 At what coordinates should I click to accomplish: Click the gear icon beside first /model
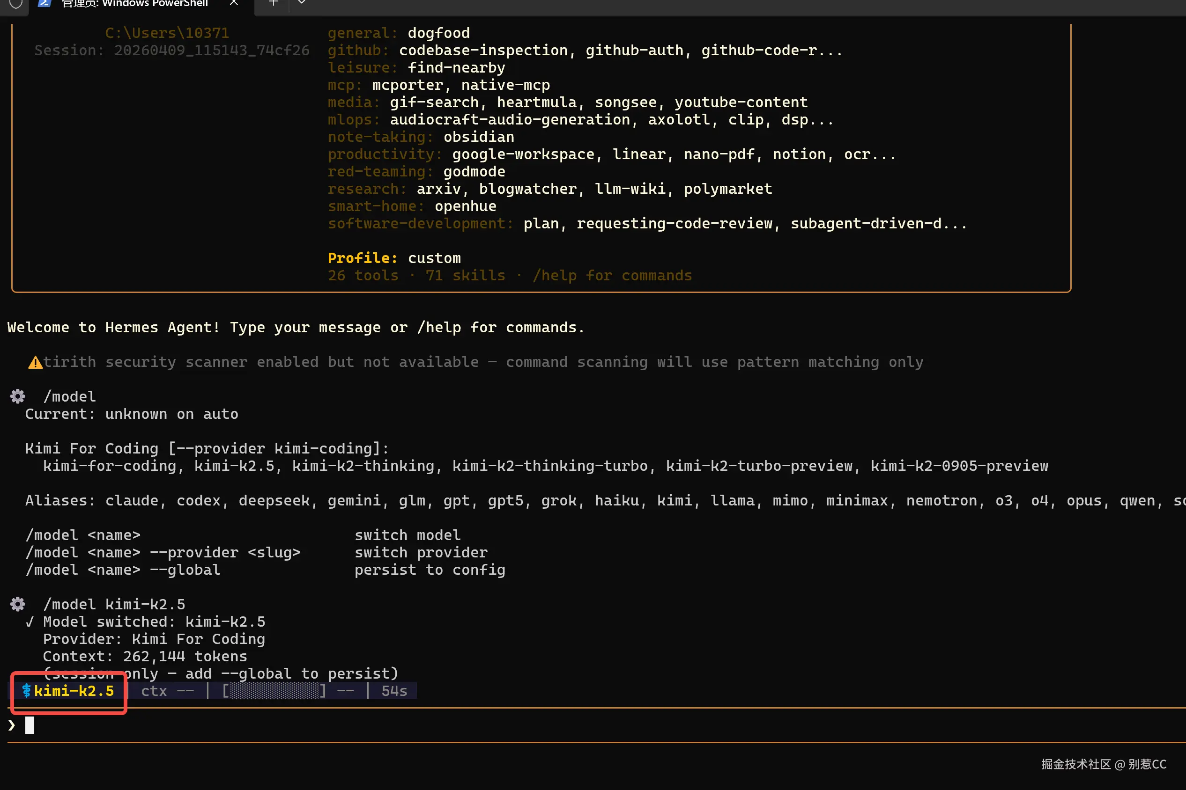[x=18, y=397]
